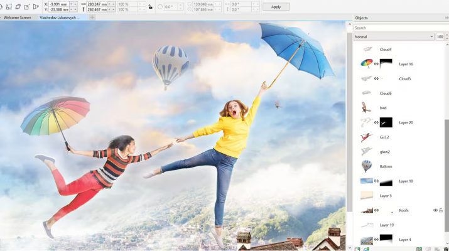Image resolution: width=449 pixels, height=251 pixels.
Task: Click the Y position field
Action: pos(58,9)
